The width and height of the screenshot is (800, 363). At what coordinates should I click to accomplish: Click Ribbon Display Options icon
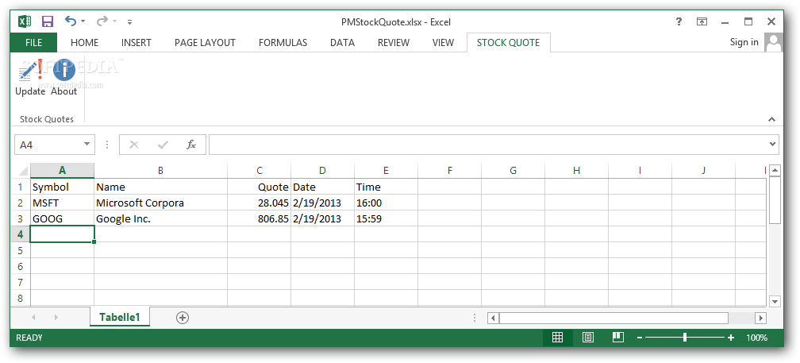tap(702, 21)
